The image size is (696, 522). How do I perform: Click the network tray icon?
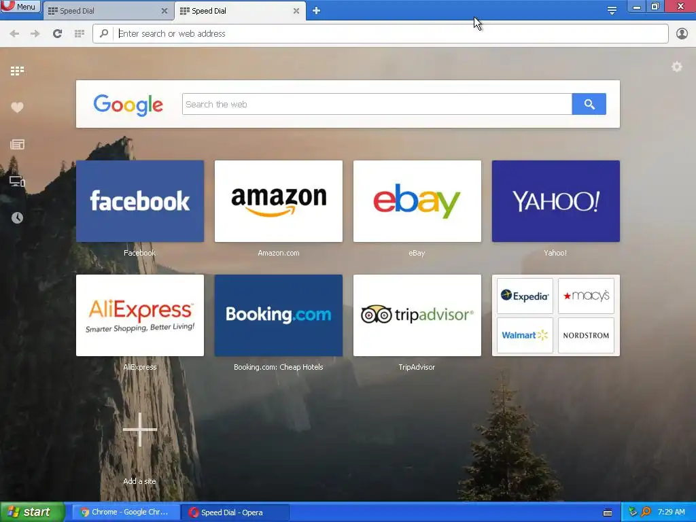633,512
